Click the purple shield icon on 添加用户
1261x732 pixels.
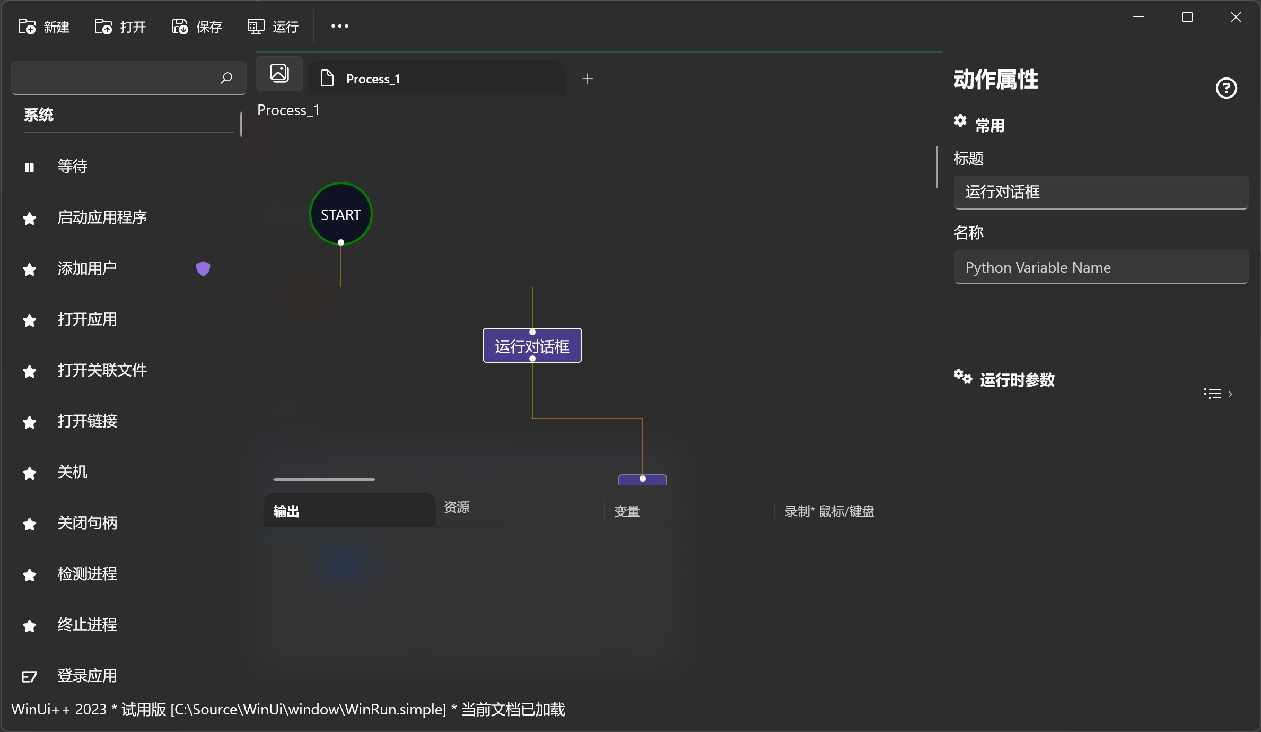tap(203, 268)
